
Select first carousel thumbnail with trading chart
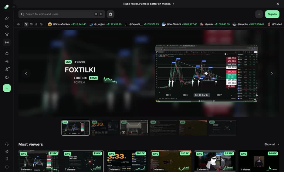tap(75, 127)
